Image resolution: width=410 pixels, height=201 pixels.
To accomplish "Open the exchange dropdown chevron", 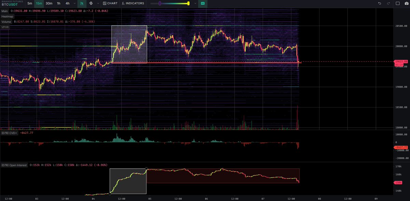I will [x=98, y=3].
